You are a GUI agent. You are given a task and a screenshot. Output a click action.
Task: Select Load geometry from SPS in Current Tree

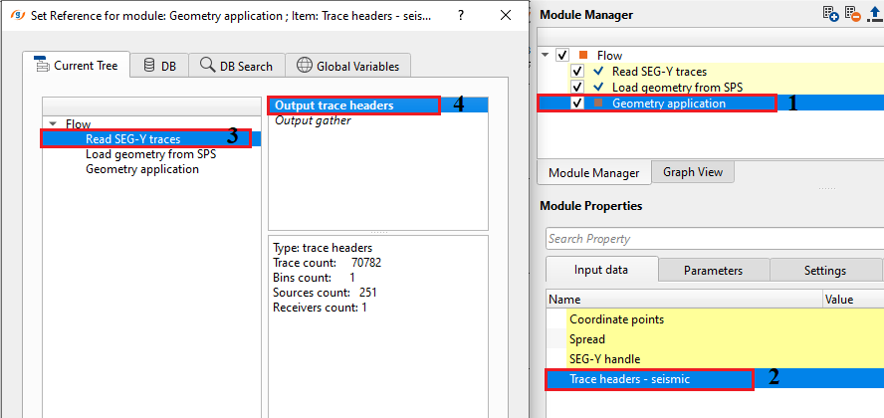(150, 154)
